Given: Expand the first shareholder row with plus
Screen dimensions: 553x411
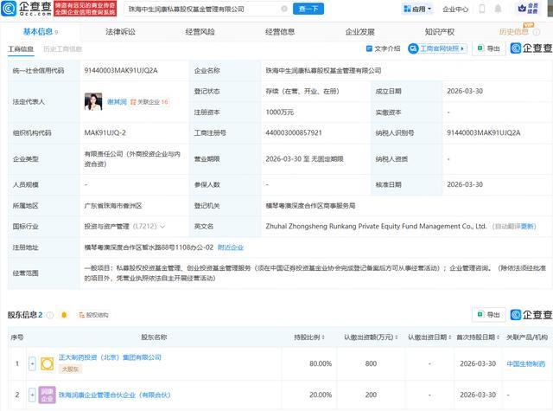Looking at the screenshot, I should 32,363.
